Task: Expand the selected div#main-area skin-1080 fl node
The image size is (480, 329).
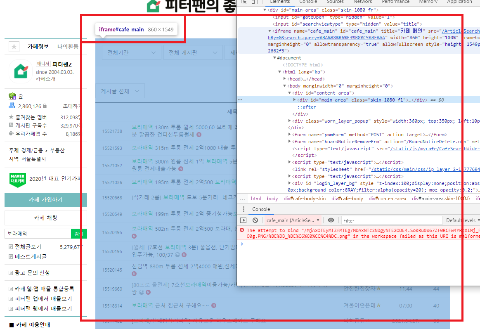Action: [x=294, y=100]
